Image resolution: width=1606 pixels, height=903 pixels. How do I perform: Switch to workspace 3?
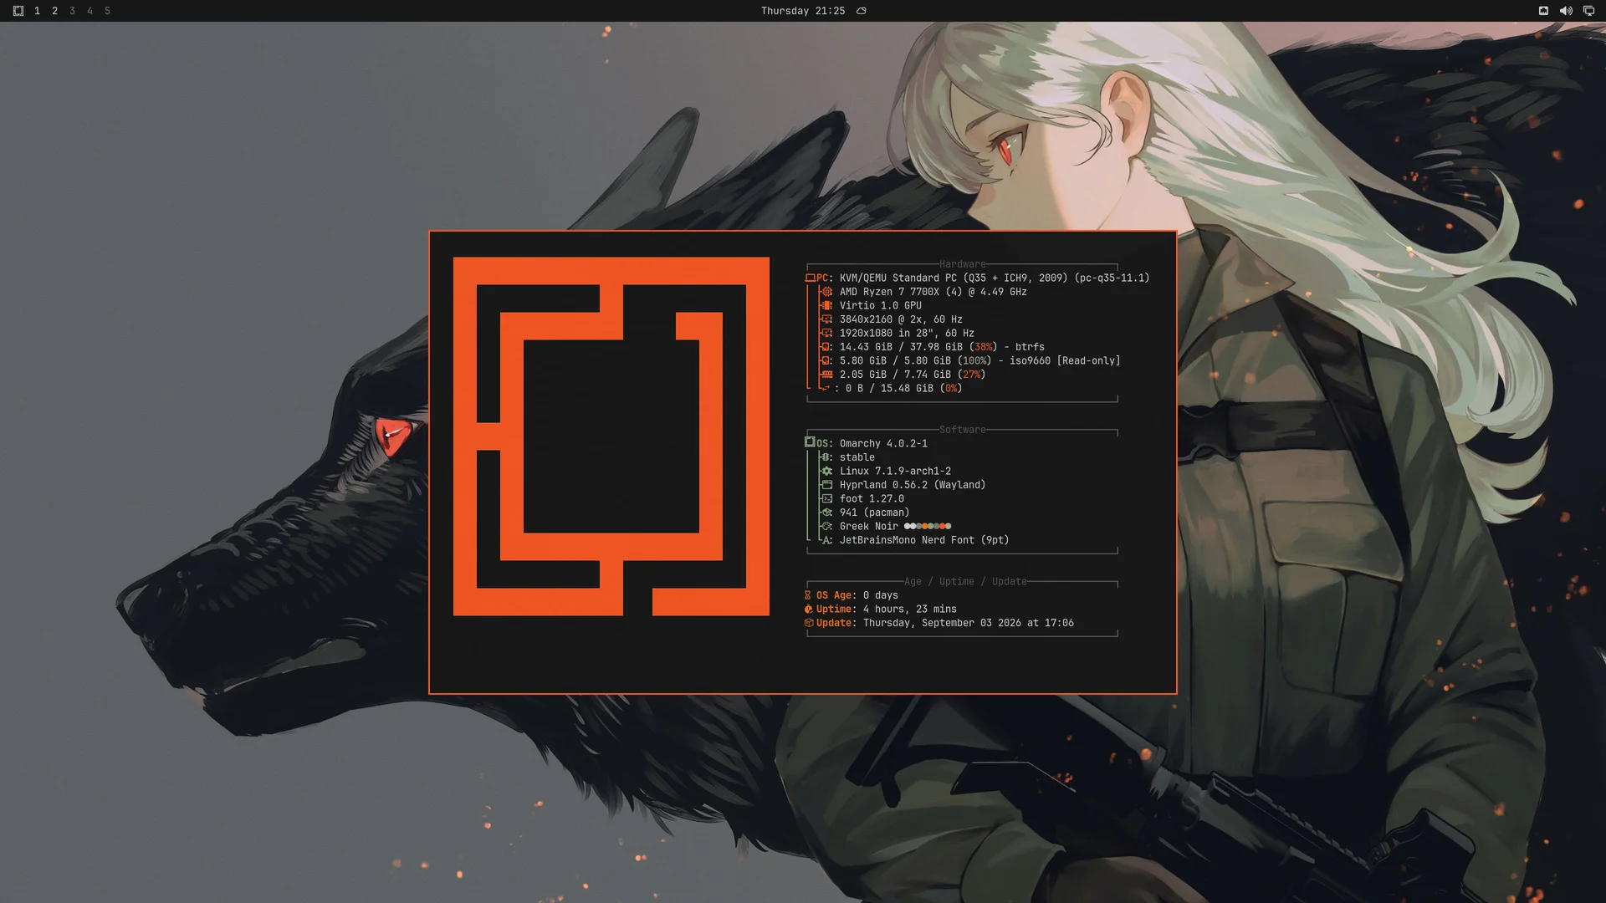tap(72, 11)
